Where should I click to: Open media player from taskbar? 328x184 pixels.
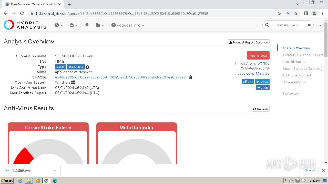pos(38,181)
